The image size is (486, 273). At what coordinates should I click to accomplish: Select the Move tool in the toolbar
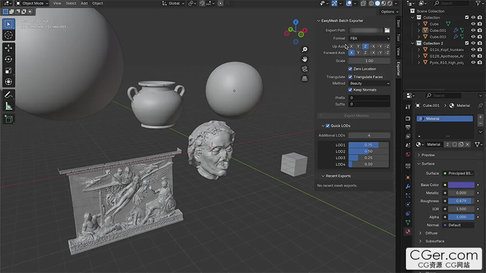pyautogui.click(x=9, y=48)
